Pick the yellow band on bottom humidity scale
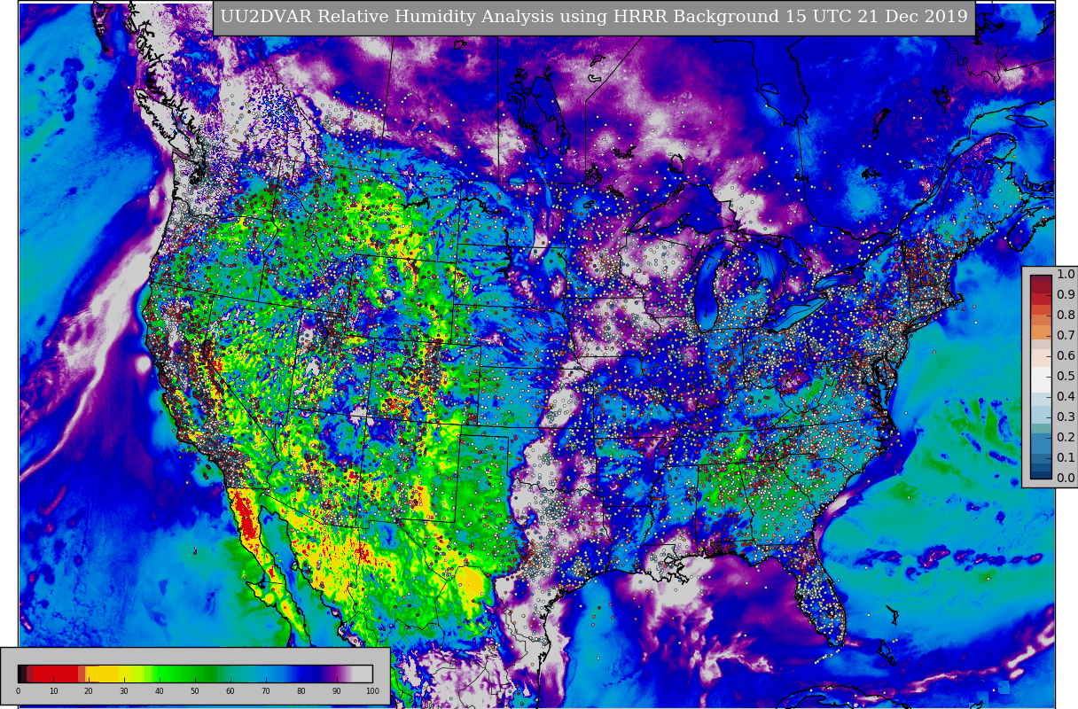Viewport: 1078px width, 709px height. [x=105, y=674]
